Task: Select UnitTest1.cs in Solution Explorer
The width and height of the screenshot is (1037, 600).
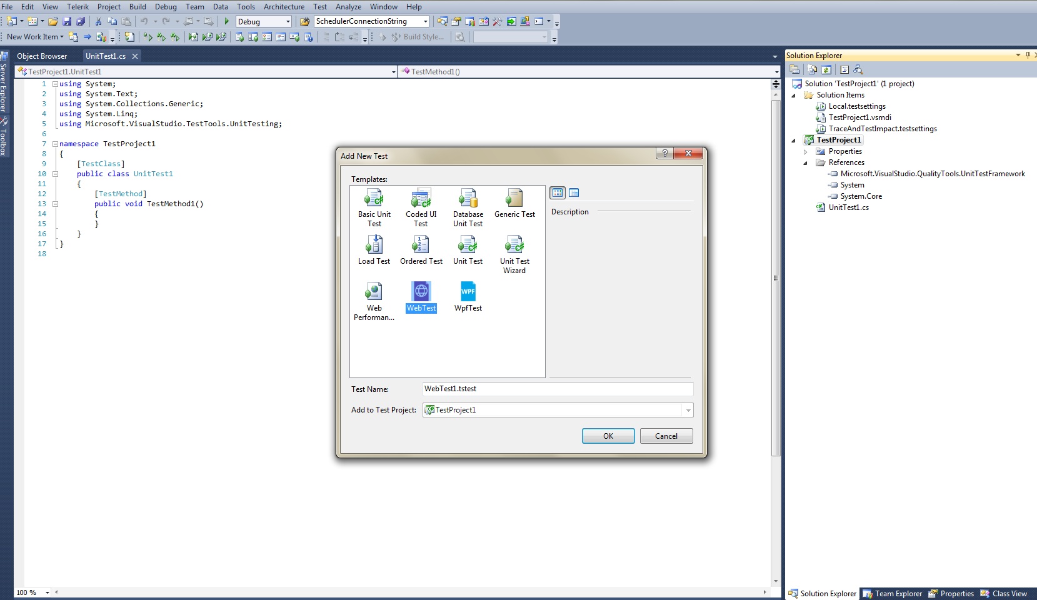Action: coord(848,207)
